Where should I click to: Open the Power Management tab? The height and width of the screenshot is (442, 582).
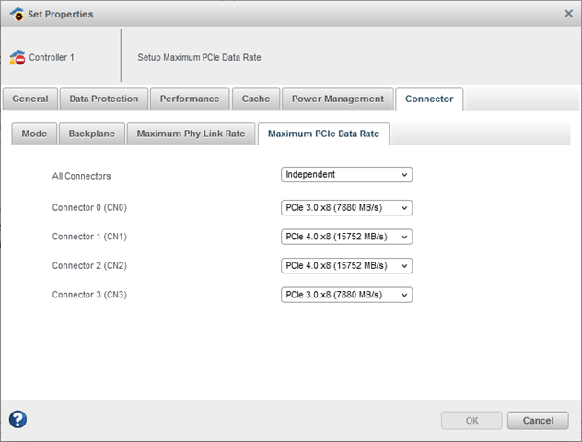tap(338, 99)
